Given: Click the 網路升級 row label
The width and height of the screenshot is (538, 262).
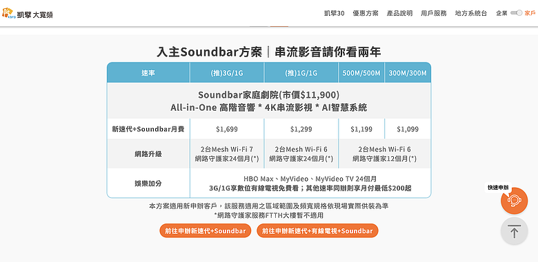Looking at the screenshot, I should pos(148,154).
